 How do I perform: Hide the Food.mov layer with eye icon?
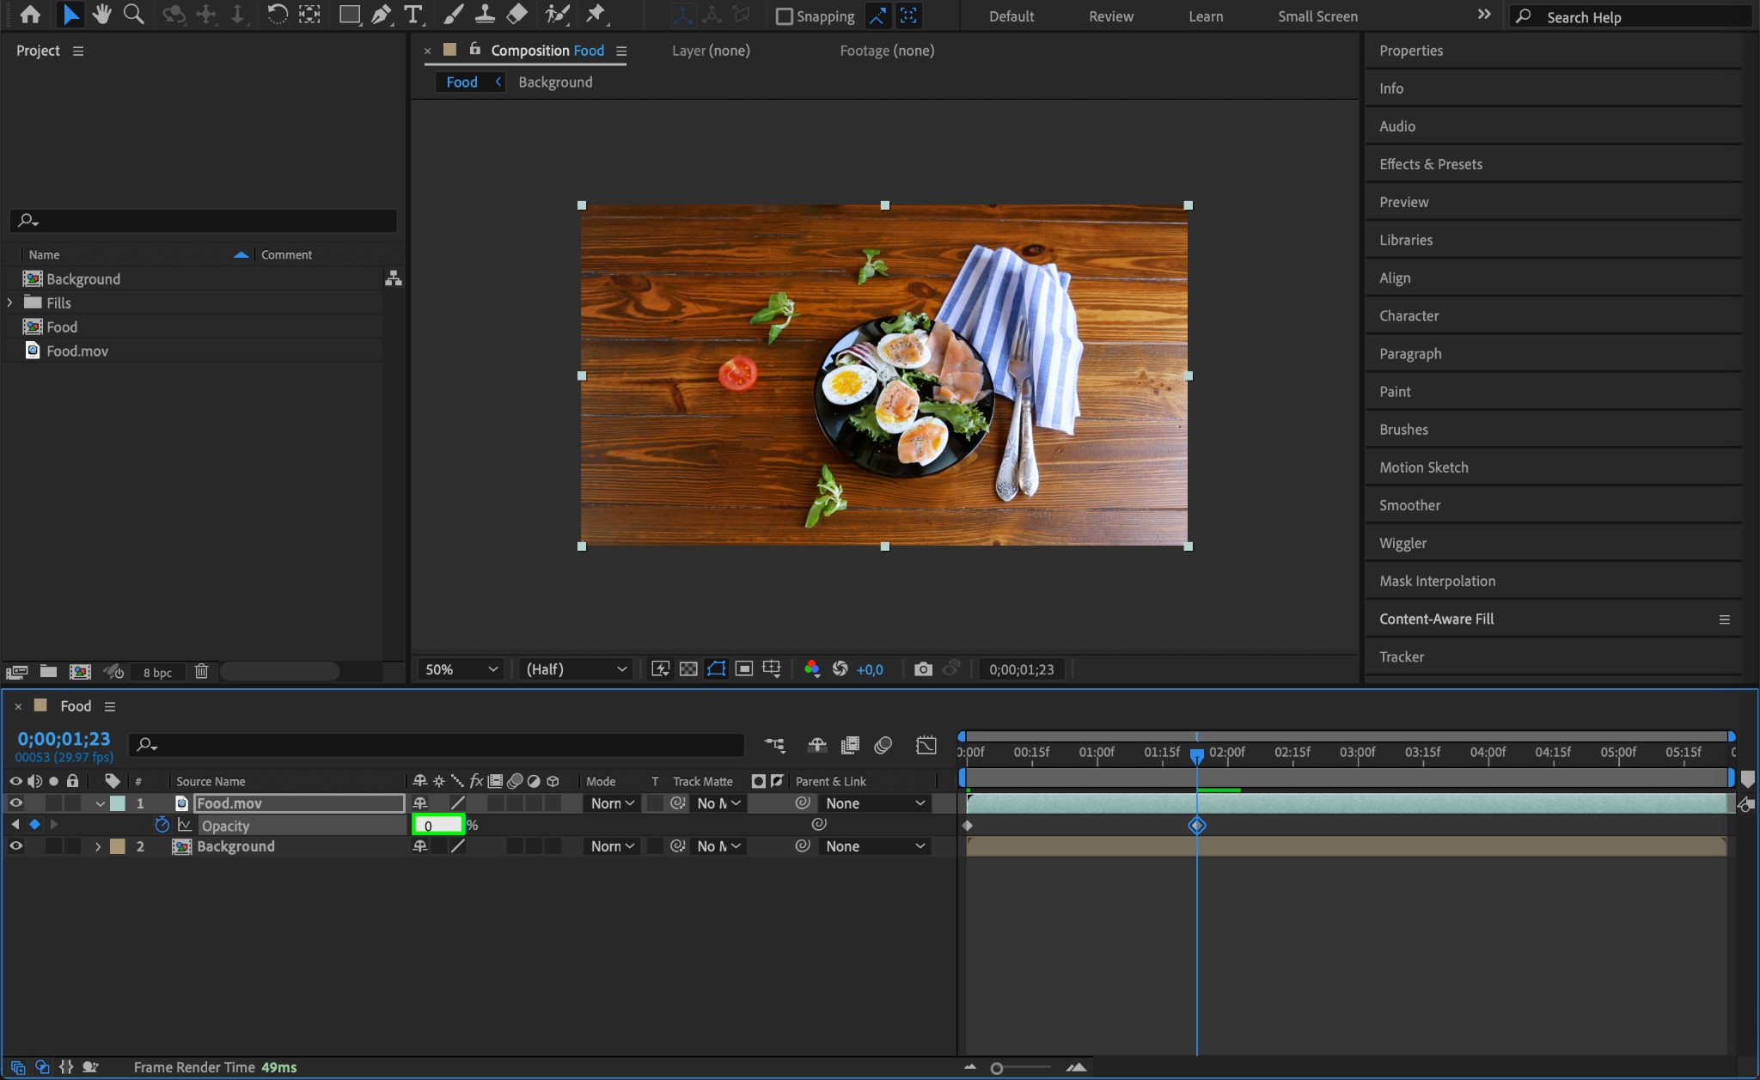(x=15, y=802)
